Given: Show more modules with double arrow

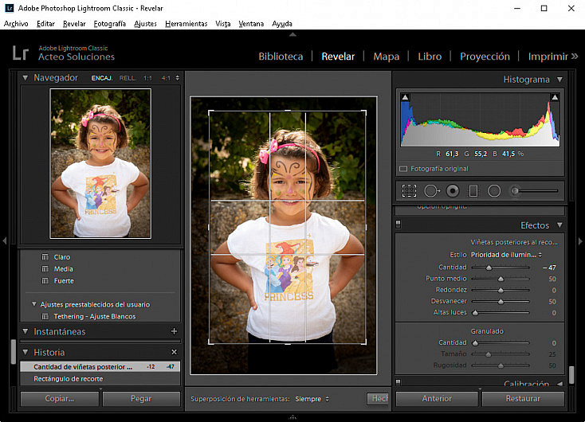Looking at the screenshot, I should pyautogui.click(x=575, y=57).
